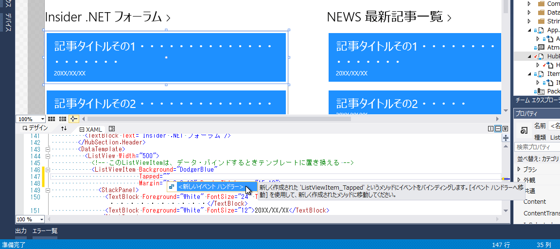Toggle the show snap grid icon

[52, 119]
